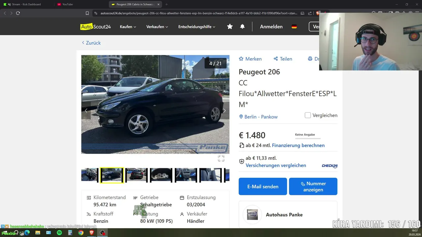Open Brave shields icon
Image resolution: width=422 pixels, height=237 pixels.
point(318,13)
